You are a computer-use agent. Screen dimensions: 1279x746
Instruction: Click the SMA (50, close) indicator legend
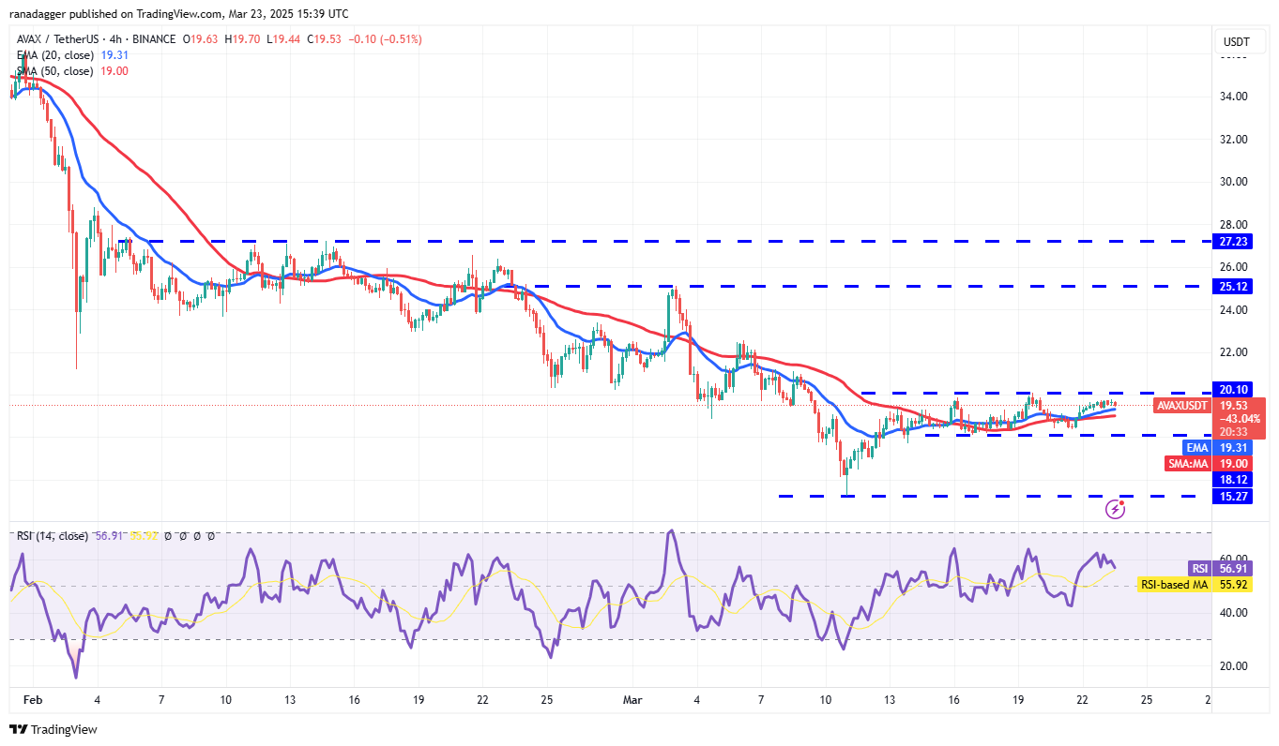pyautogui.click(x=56, y=71)
